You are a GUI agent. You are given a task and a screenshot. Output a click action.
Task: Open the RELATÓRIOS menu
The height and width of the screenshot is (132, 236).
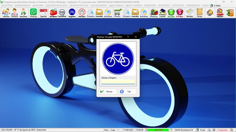(x=164, y=6)
